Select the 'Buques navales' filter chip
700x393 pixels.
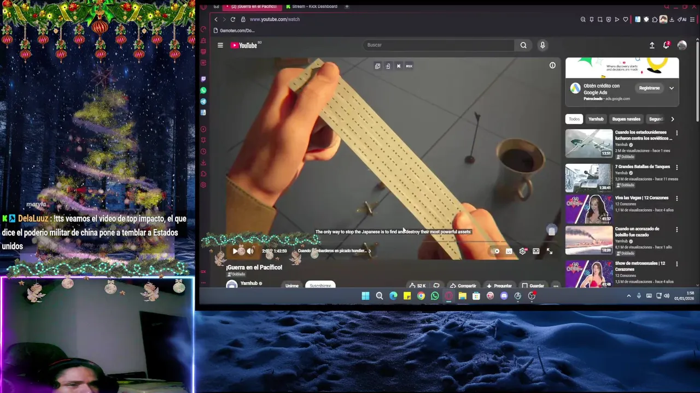click(x=626, y=119)
